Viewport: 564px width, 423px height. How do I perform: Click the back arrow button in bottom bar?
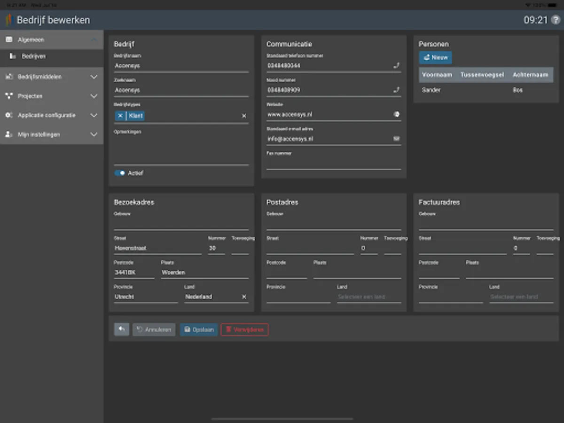(x=121, y=329)
